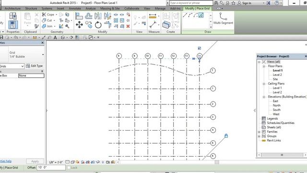
Task: Open the Collaborate ribbon tab
Action: 132,9
